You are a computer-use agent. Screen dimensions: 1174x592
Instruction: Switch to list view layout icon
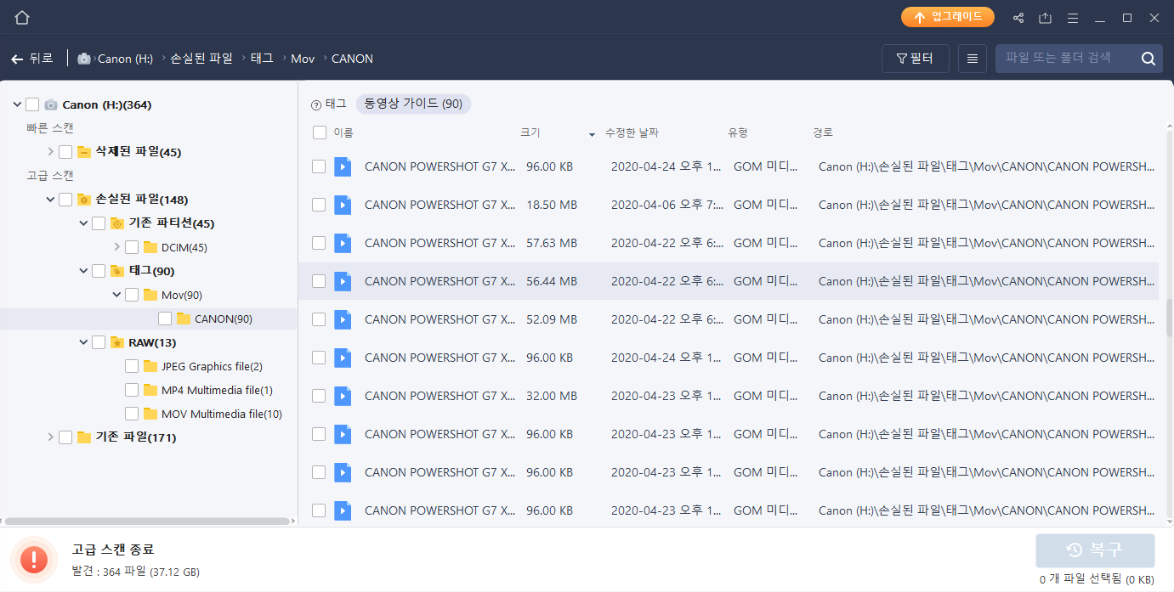[973, 59]
